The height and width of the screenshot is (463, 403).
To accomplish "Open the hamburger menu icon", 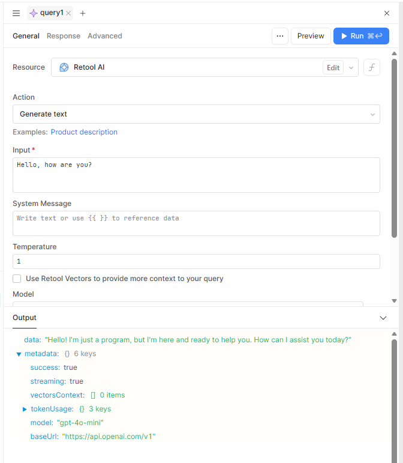I will click(x=16, y=13).
